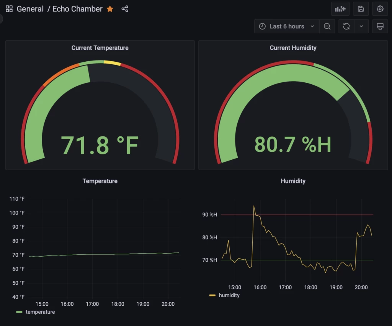Open the dashboard settings gear

tap(380, 8)
